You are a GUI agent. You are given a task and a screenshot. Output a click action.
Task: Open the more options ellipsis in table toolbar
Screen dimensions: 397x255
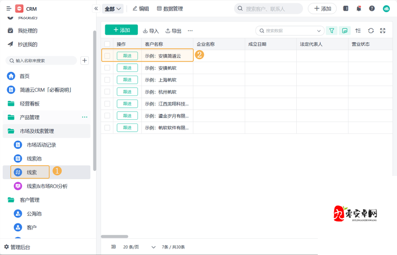[190, 31]
